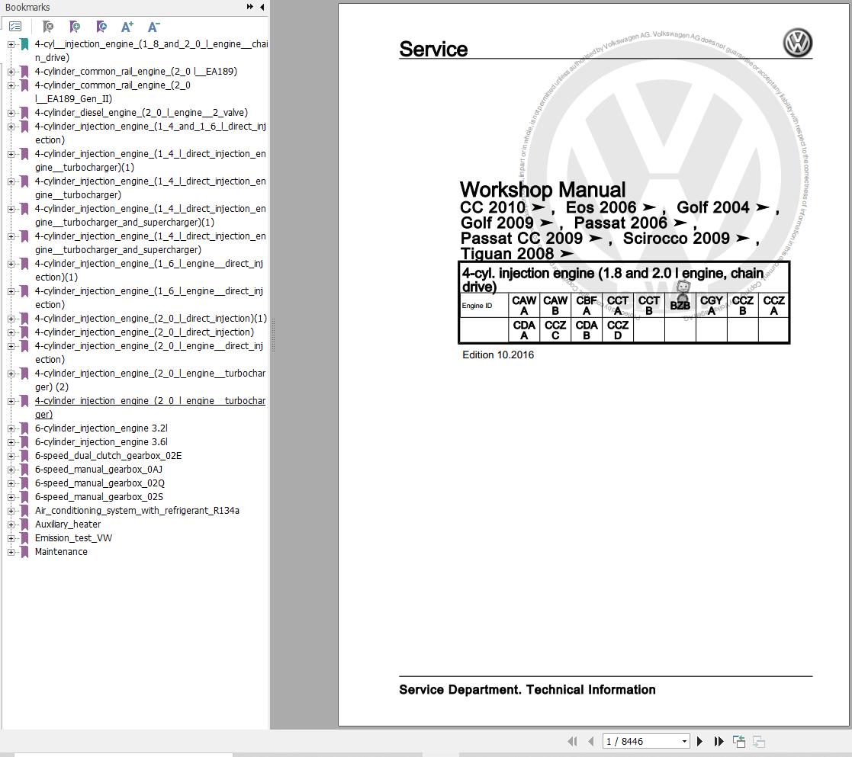Screen dimensions: 852x757
Task: Expand the 1_4_and_1_6_l direct injection bookmark
Action: tap(11, 127)
